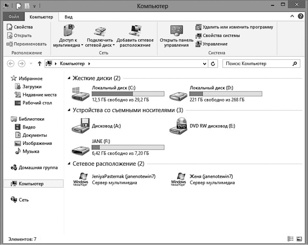Collapse the Жесткие диски group
Image resolution: width=308 pixels, height=245 pixels.
point(69,78)
